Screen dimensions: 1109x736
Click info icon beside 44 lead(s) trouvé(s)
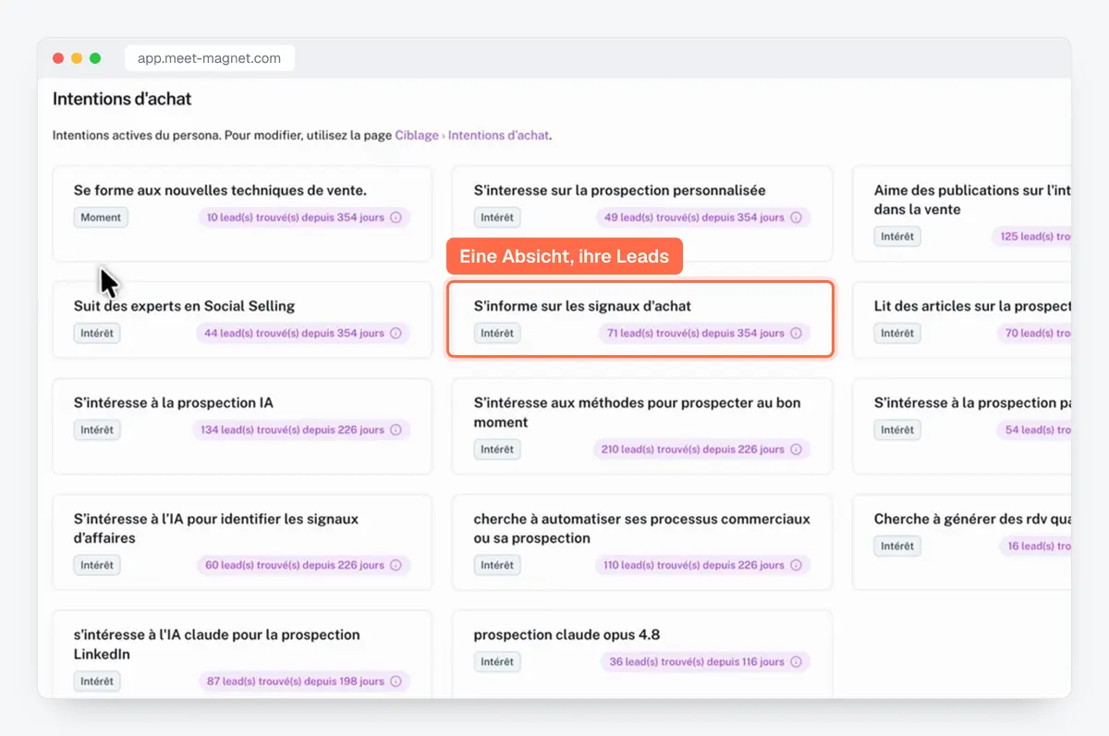click(x=396, y=333)
